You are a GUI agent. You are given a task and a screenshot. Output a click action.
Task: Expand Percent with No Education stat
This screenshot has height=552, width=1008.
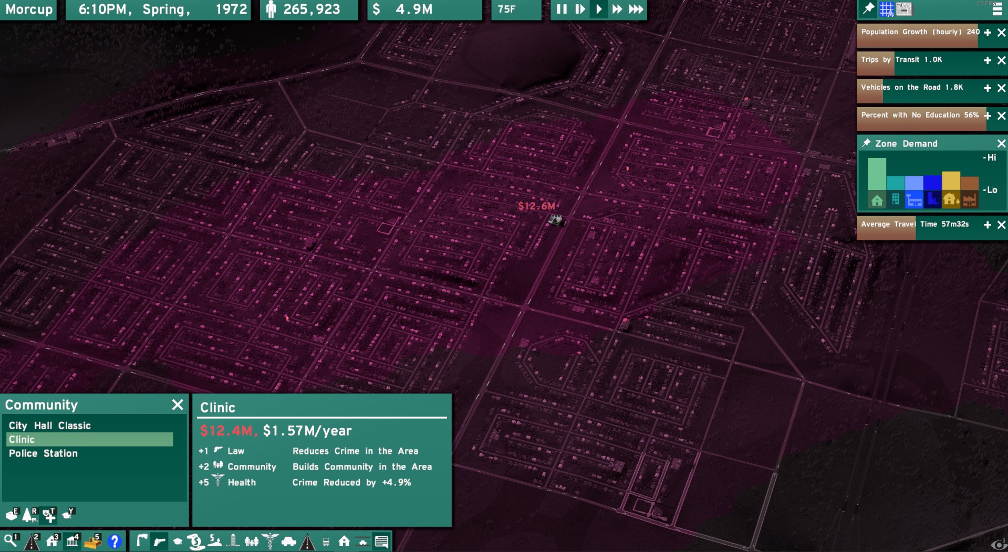point(988,116)
